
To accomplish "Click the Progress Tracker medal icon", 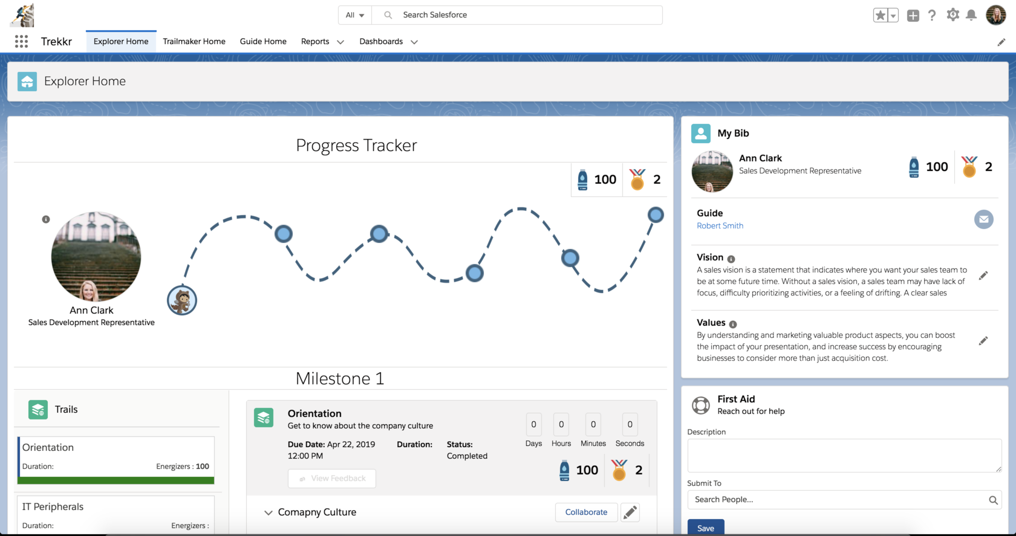I will tap(637, 179).
